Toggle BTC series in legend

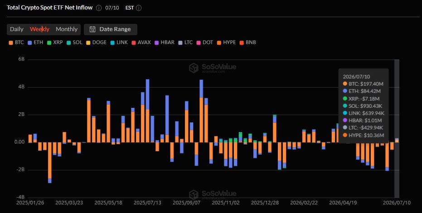coord(16,42)
